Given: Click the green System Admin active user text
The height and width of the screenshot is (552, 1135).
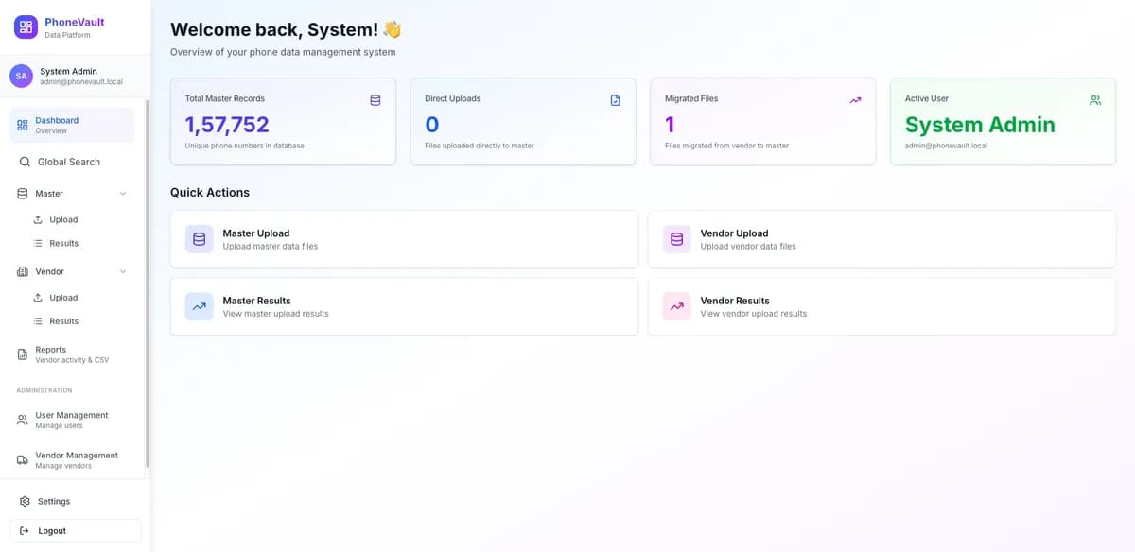Looking at the screenshot, I should coord(980,125).
